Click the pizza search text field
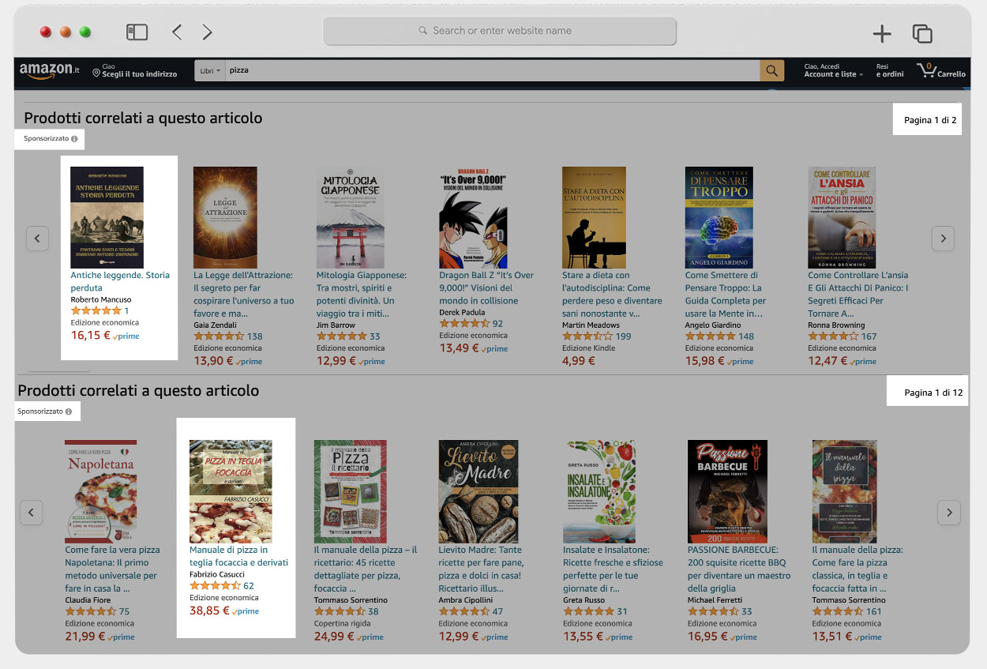 [x=493, y=70]
